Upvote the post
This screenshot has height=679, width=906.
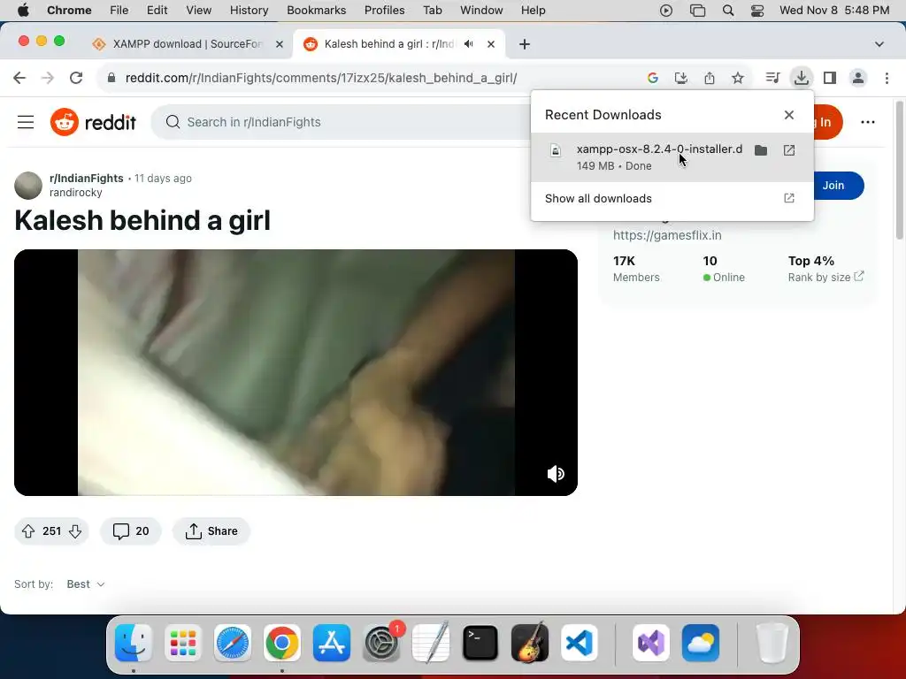(x=28, y=531)
